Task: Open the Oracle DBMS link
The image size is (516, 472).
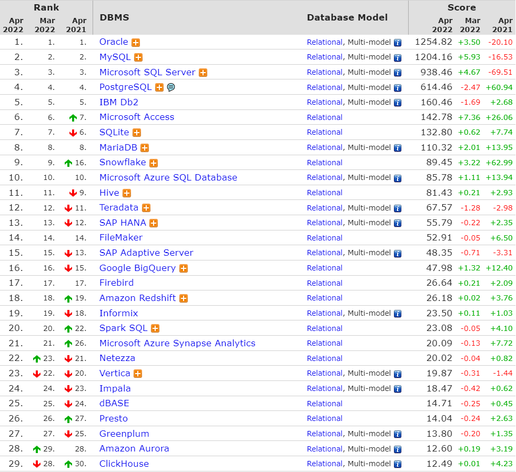Action: pos(114,42)
